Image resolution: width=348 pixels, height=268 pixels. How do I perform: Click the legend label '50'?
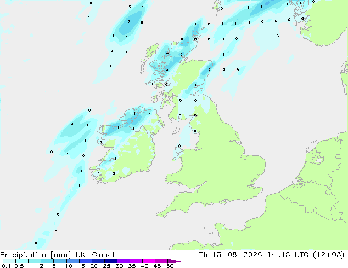pyautogui.click(x=170, y=266)
